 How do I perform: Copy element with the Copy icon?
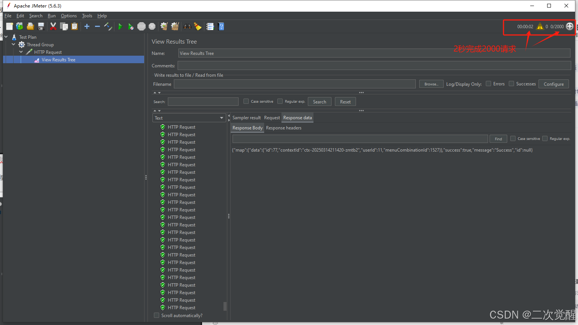pos(64,26)
